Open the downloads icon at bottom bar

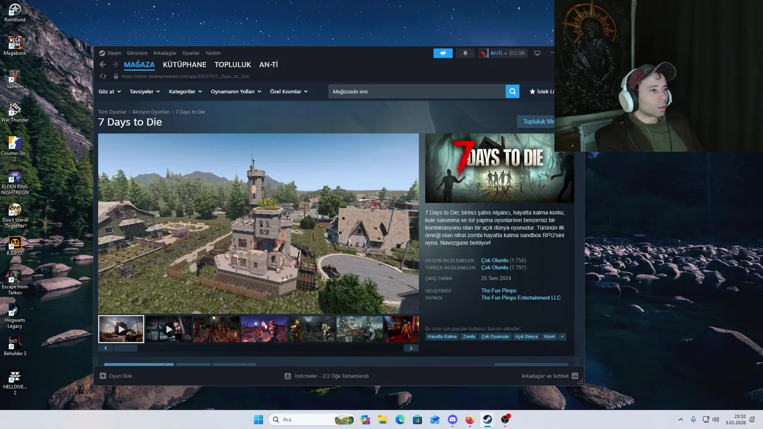pos(287,376)
